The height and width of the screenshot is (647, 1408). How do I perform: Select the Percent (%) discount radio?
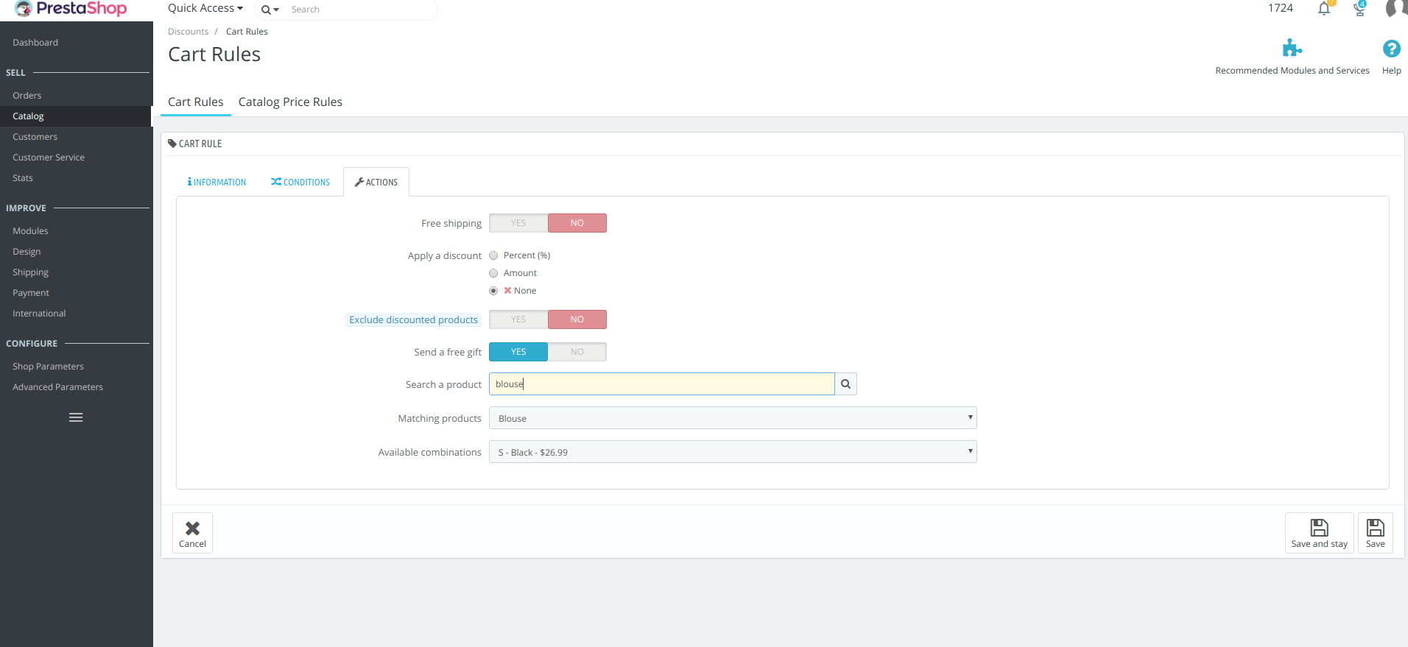(493, 255)
